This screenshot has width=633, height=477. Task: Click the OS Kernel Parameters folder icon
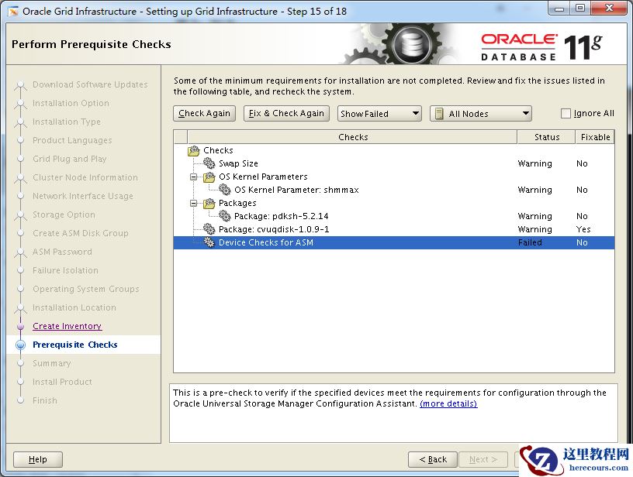(x=209, y=177)
